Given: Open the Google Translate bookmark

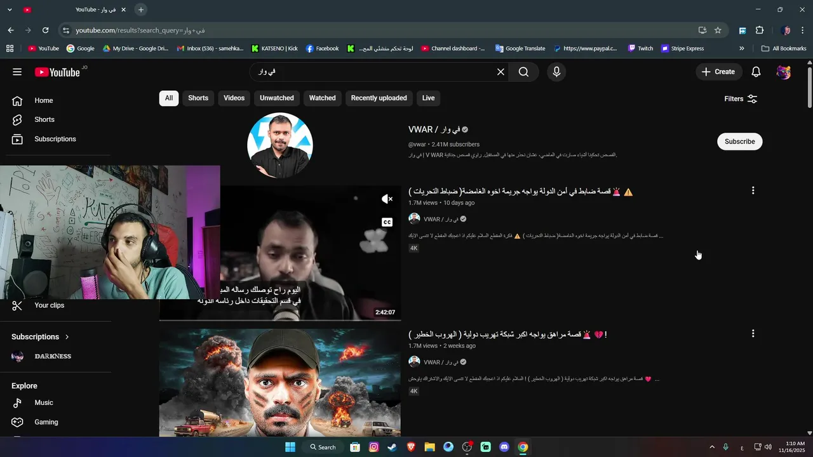Looking at the screenshot, I should click(x=520, y=48).
